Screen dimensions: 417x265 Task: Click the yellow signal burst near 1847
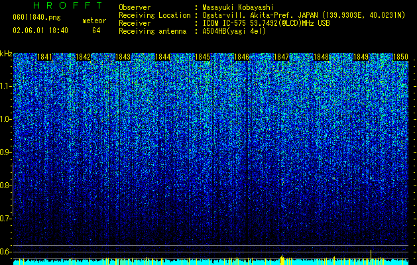(282, 260)
